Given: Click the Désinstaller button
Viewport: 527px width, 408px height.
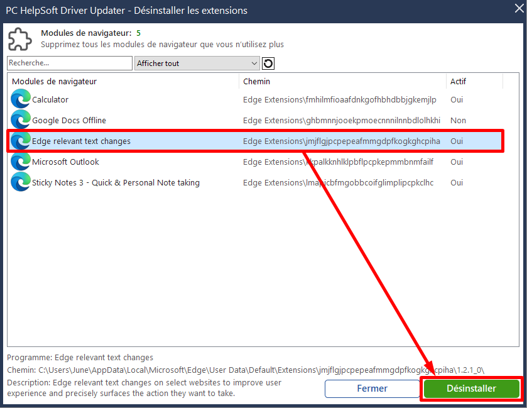Looking at the screenshot, I should 471,389.
